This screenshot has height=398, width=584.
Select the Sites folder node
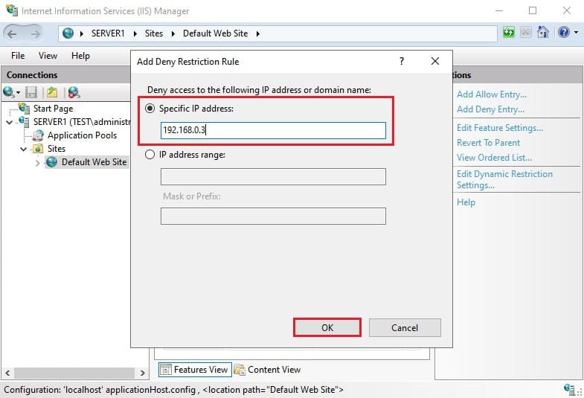(x=57, y=149)
